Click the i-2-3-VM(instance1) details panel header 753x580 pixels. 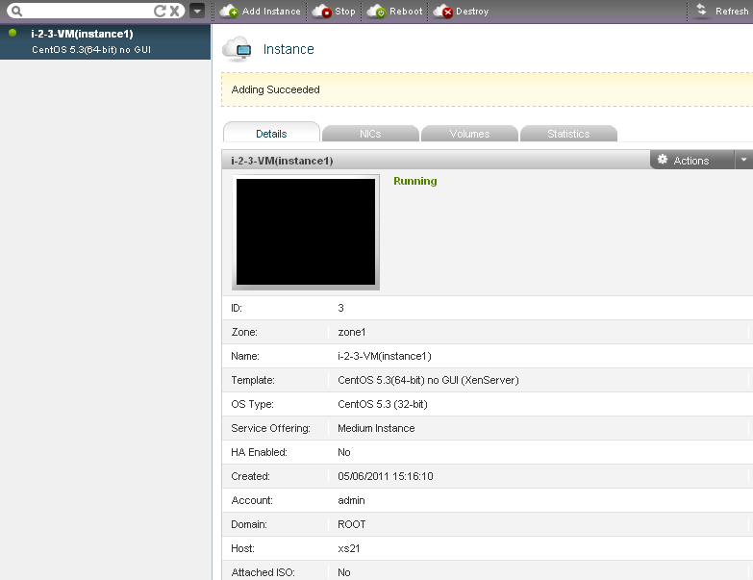[436, 160]
